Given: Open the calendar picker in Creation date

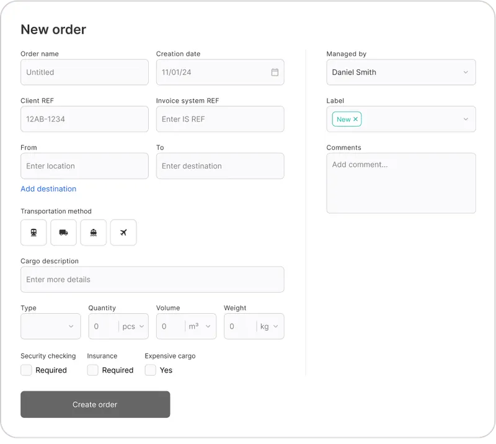Looking at the screenshot, I should 275,72.
